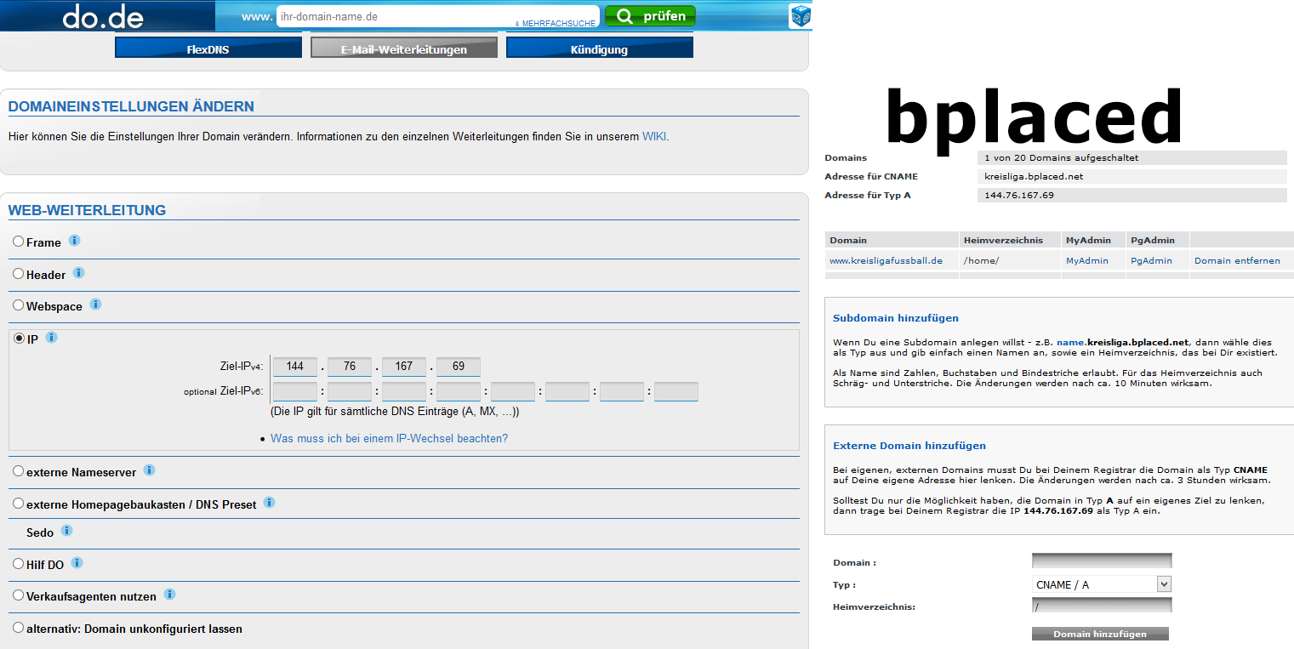The image size is (1294, 649).
Task: Select the IP radio button
Action: pyautogui.click(x=19, y=339)
